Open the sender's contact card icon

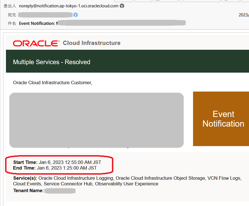pos(122,6)
